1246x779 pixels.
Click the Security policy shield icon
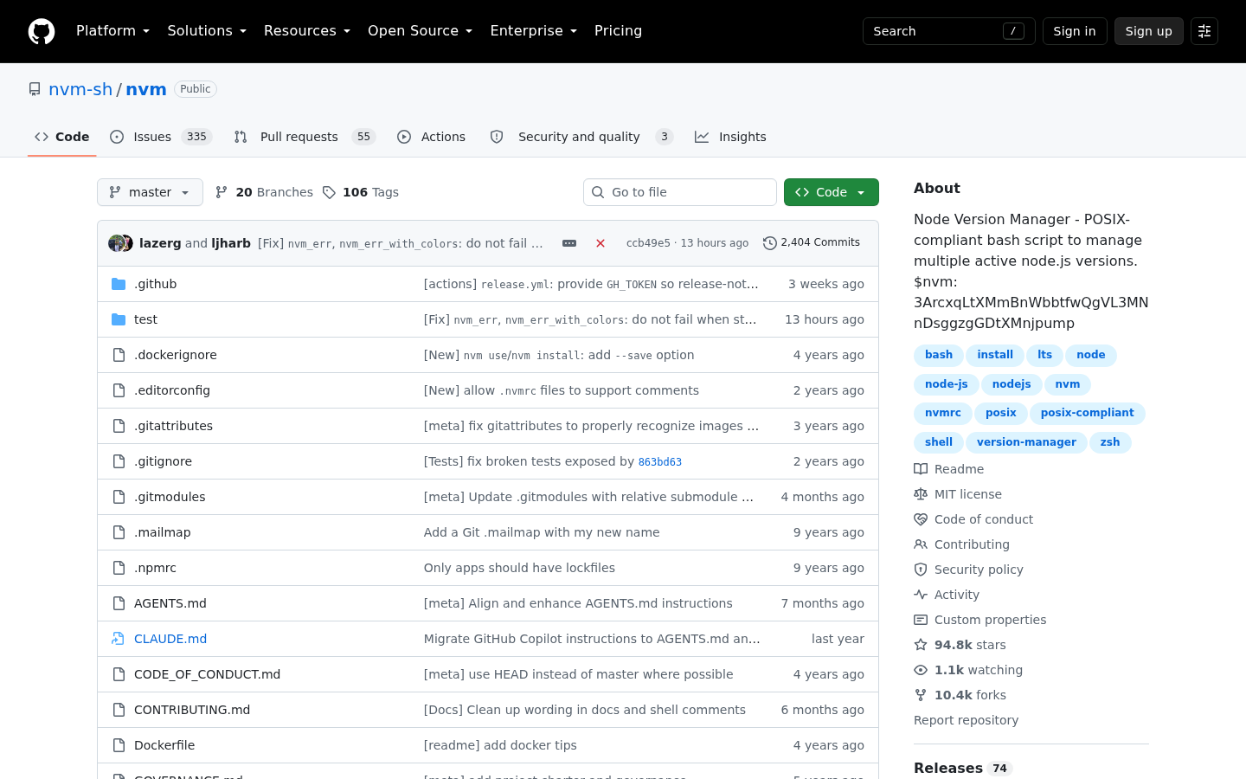(x=921, y=570)
